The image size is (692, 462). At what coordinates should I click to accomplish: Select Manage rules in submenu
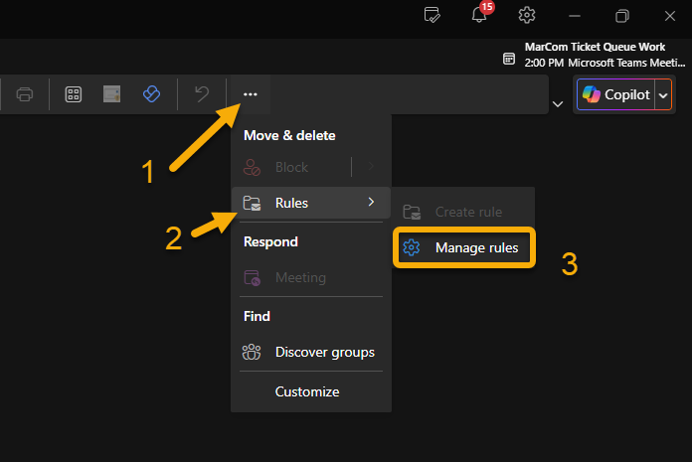(465, 247)
